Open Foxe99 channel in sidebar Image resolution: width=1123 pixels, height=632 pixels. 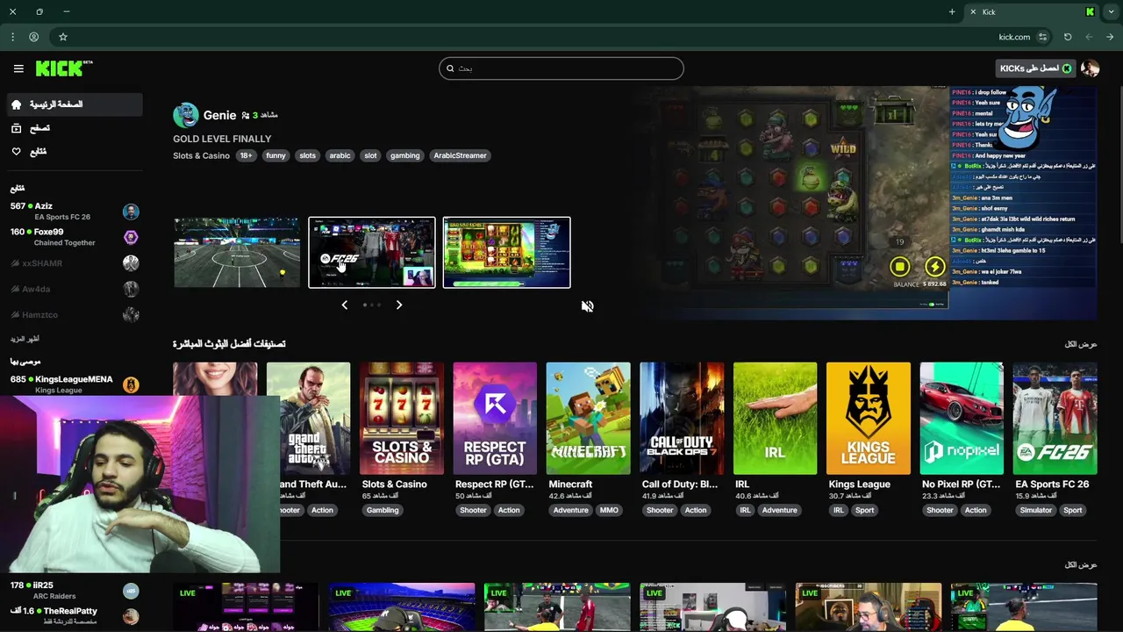pos(75,237)
